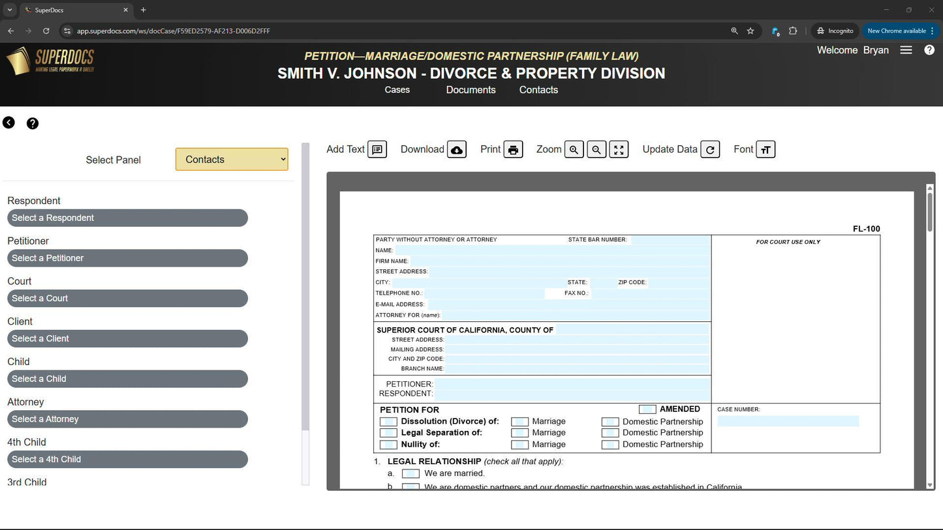Fit document to screen with expand icon
Viewport: 943px width, 530px height.
619,149
